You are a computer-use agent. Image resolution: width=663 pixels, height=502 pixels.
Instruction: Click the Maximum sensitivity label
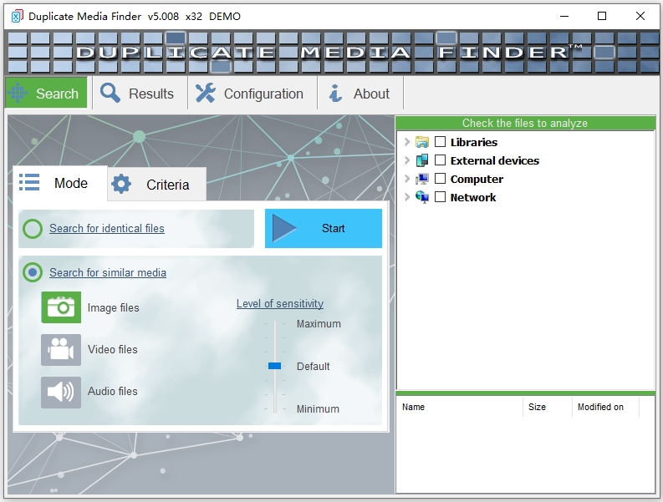[319, 324]
